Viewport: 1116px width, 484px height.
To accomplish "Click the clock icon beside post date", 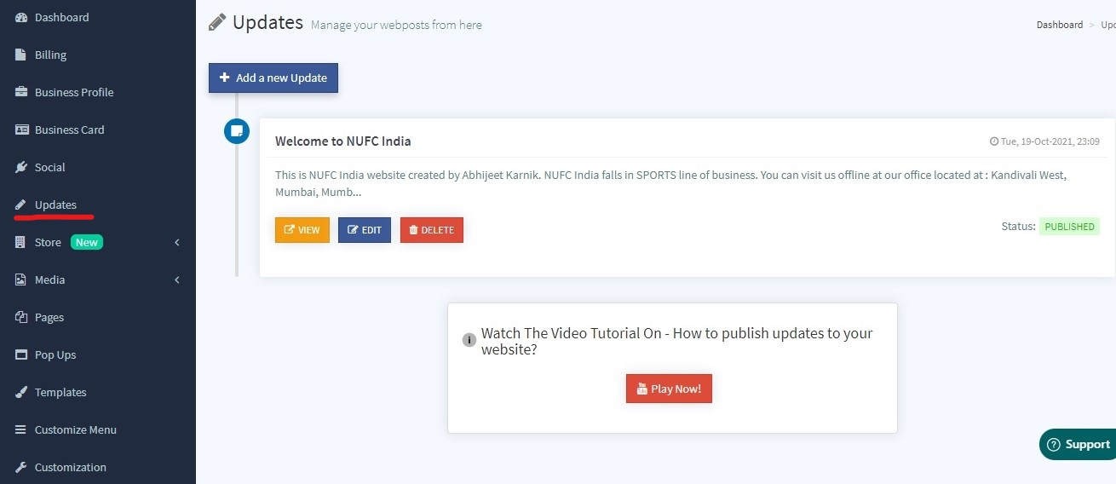I will (993, 141).
